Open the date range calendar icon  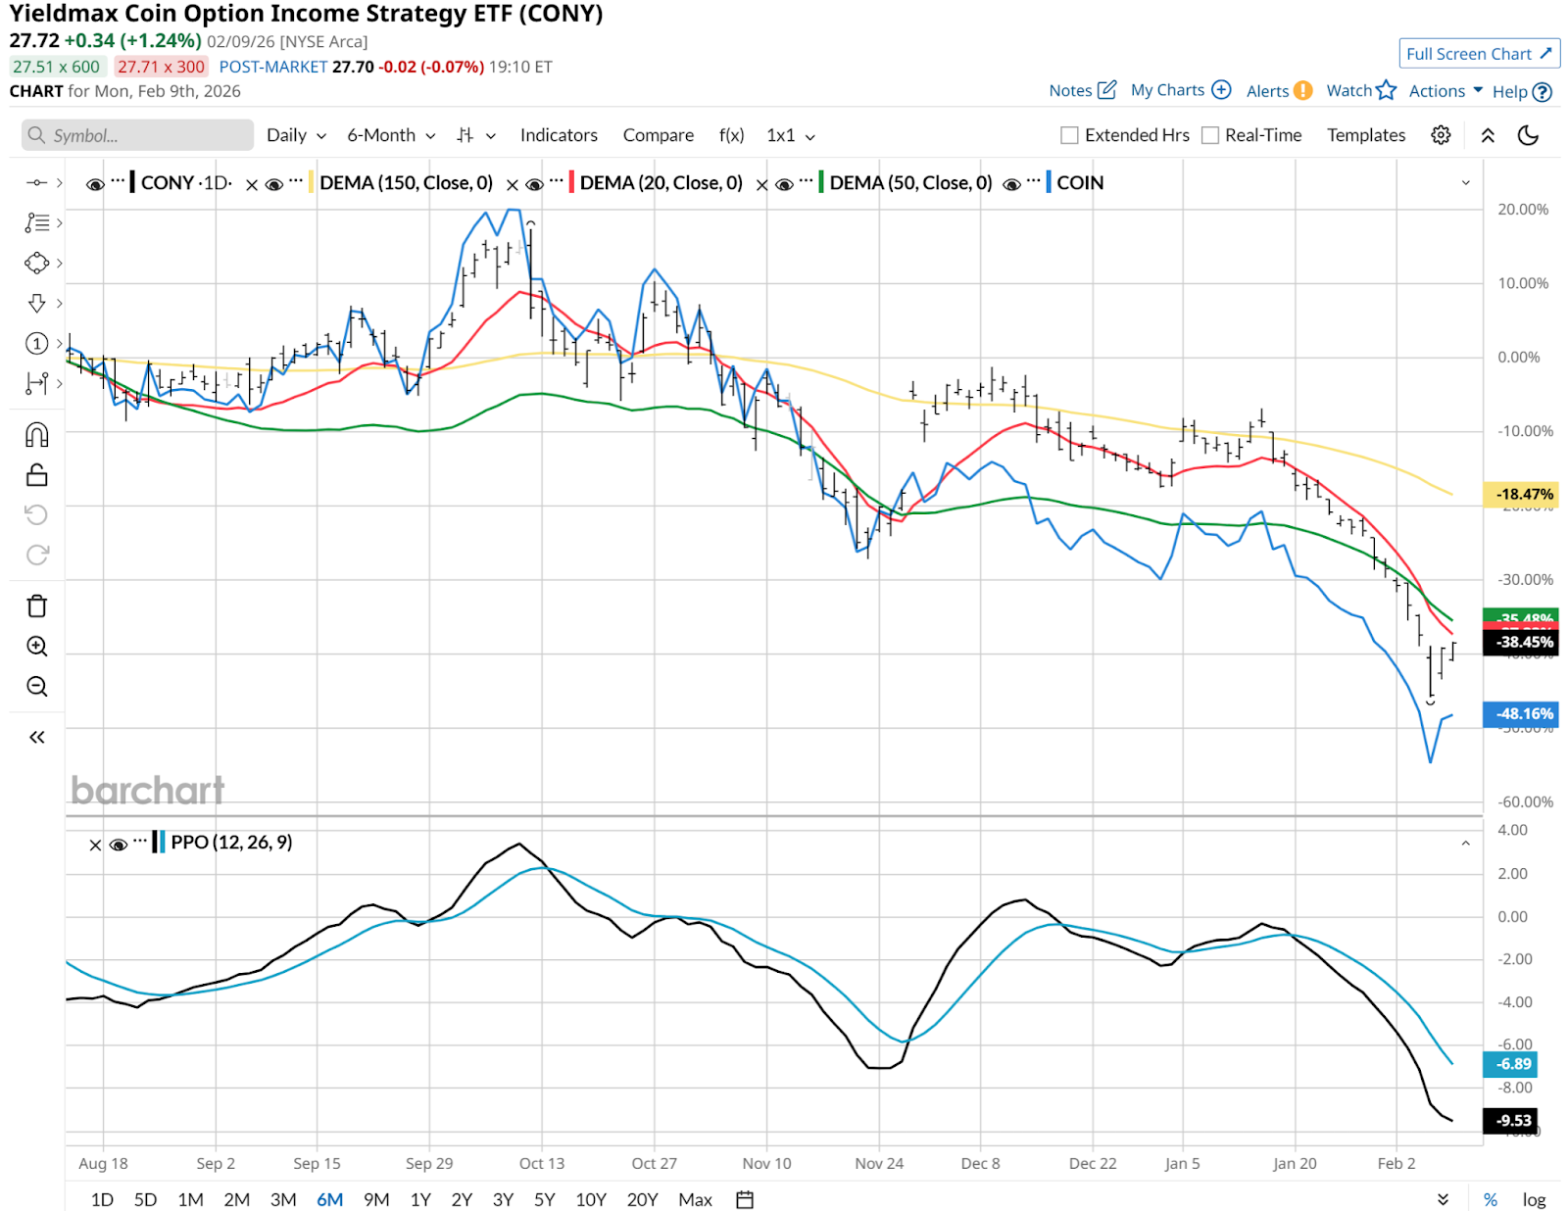pyautogui.click(x=745, y=1199)
